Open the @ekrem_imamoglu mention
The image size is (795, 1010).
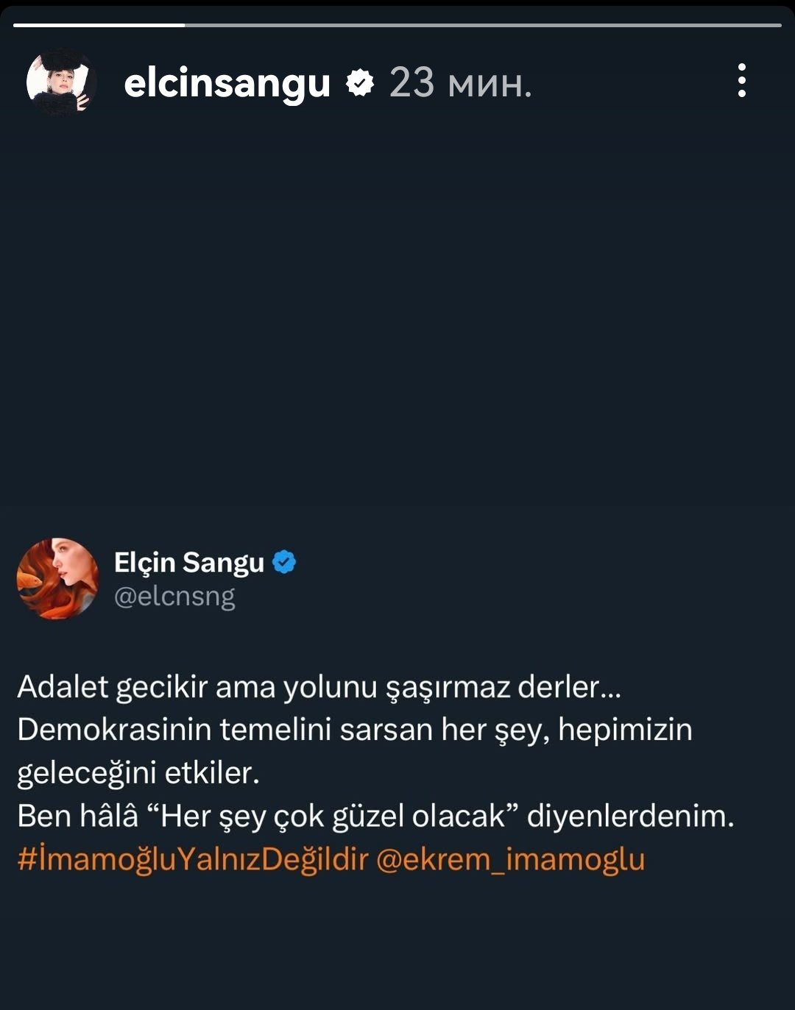[510, 859]
